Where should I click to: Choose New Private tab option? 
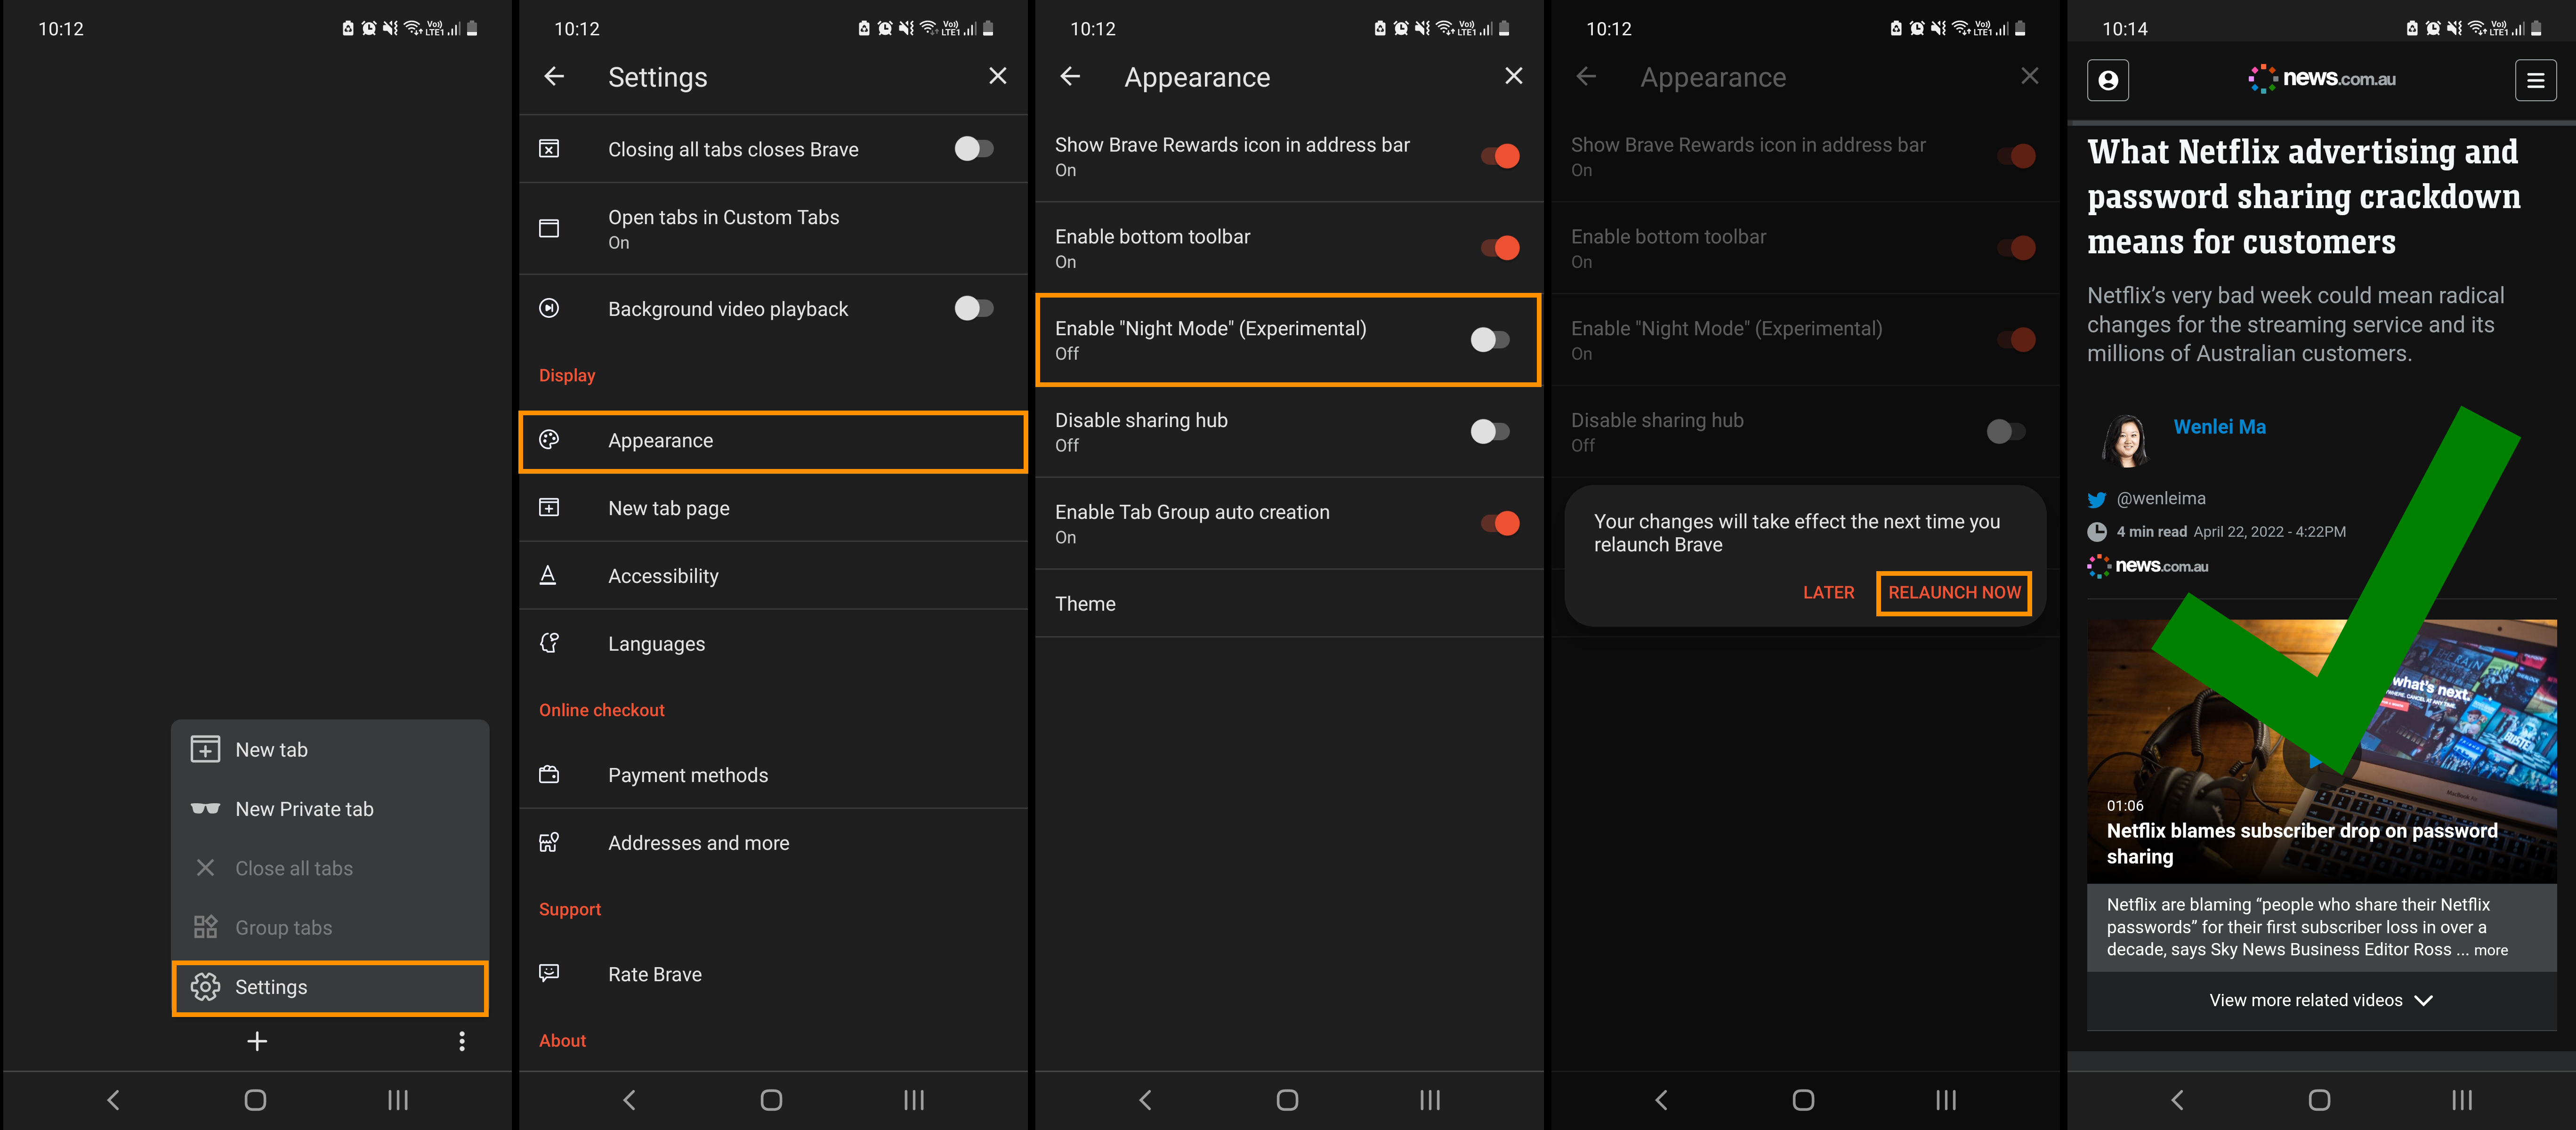tap(330, 809)
